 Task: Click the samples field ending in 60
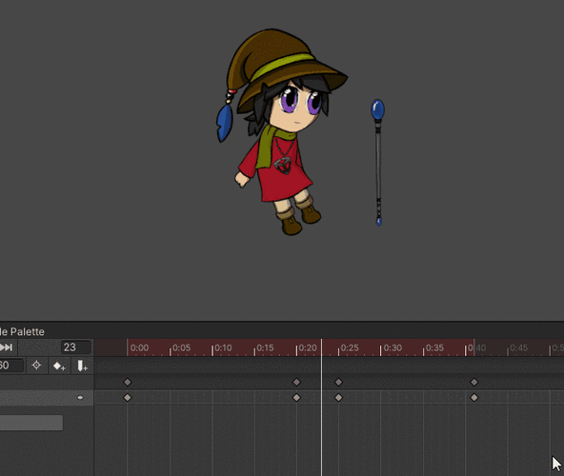11,366
